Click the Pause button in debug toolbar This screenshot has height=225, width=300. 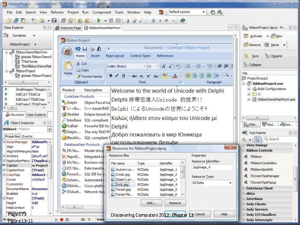pos(111,20)
